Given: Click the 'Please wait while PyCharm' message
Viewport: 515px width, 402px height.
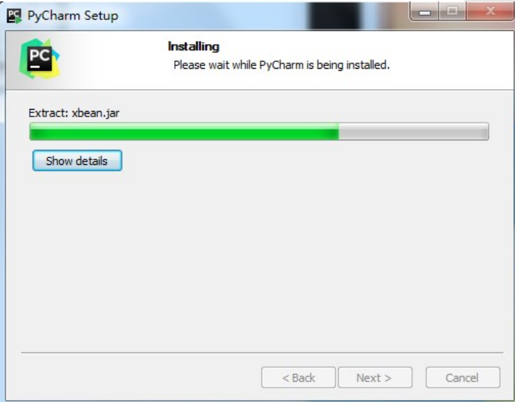Looking at the screenshot, I should [281, 65].
